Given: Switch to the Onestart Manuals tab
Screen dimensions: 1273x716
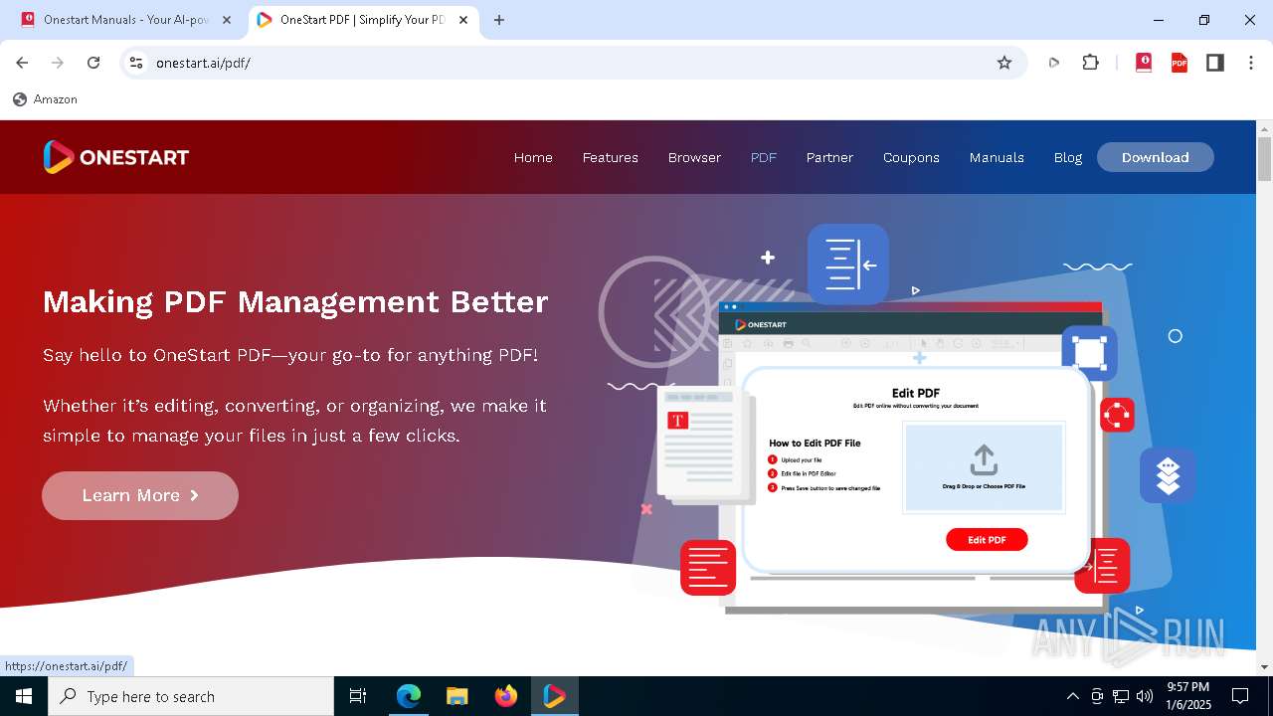Looking at the screenshot, I should tap(126, 20).
